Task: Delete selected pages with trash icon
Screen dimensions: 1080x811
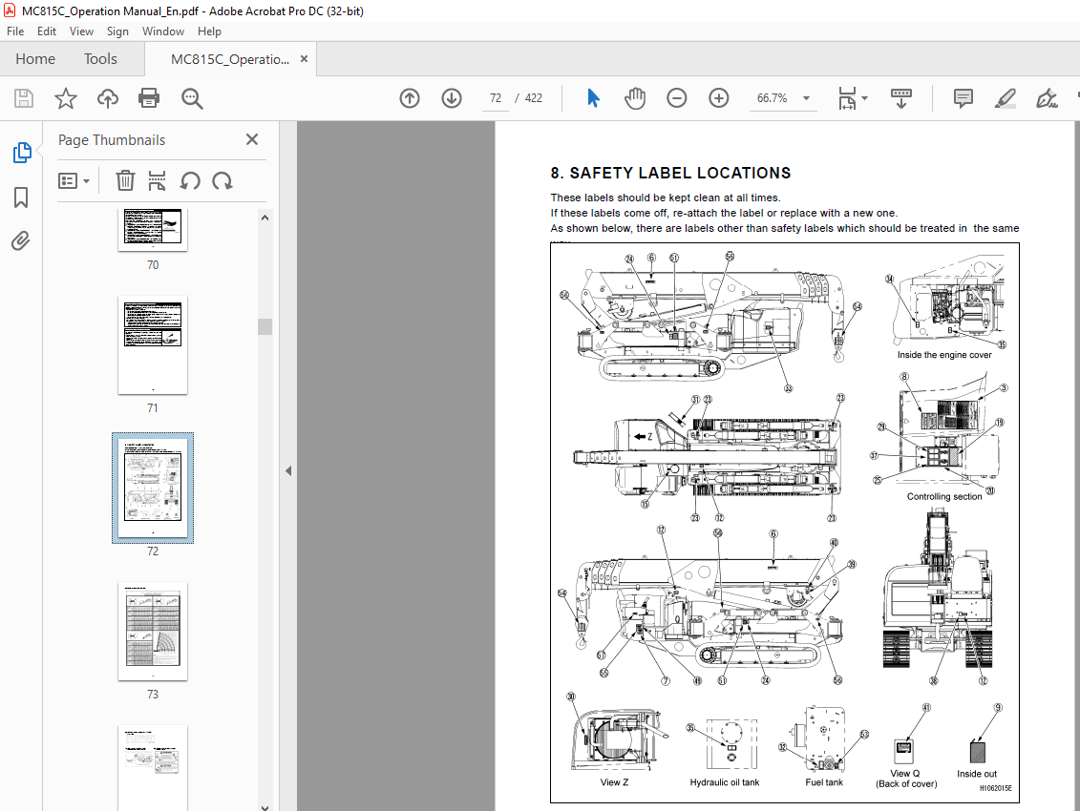Action: 125,181
